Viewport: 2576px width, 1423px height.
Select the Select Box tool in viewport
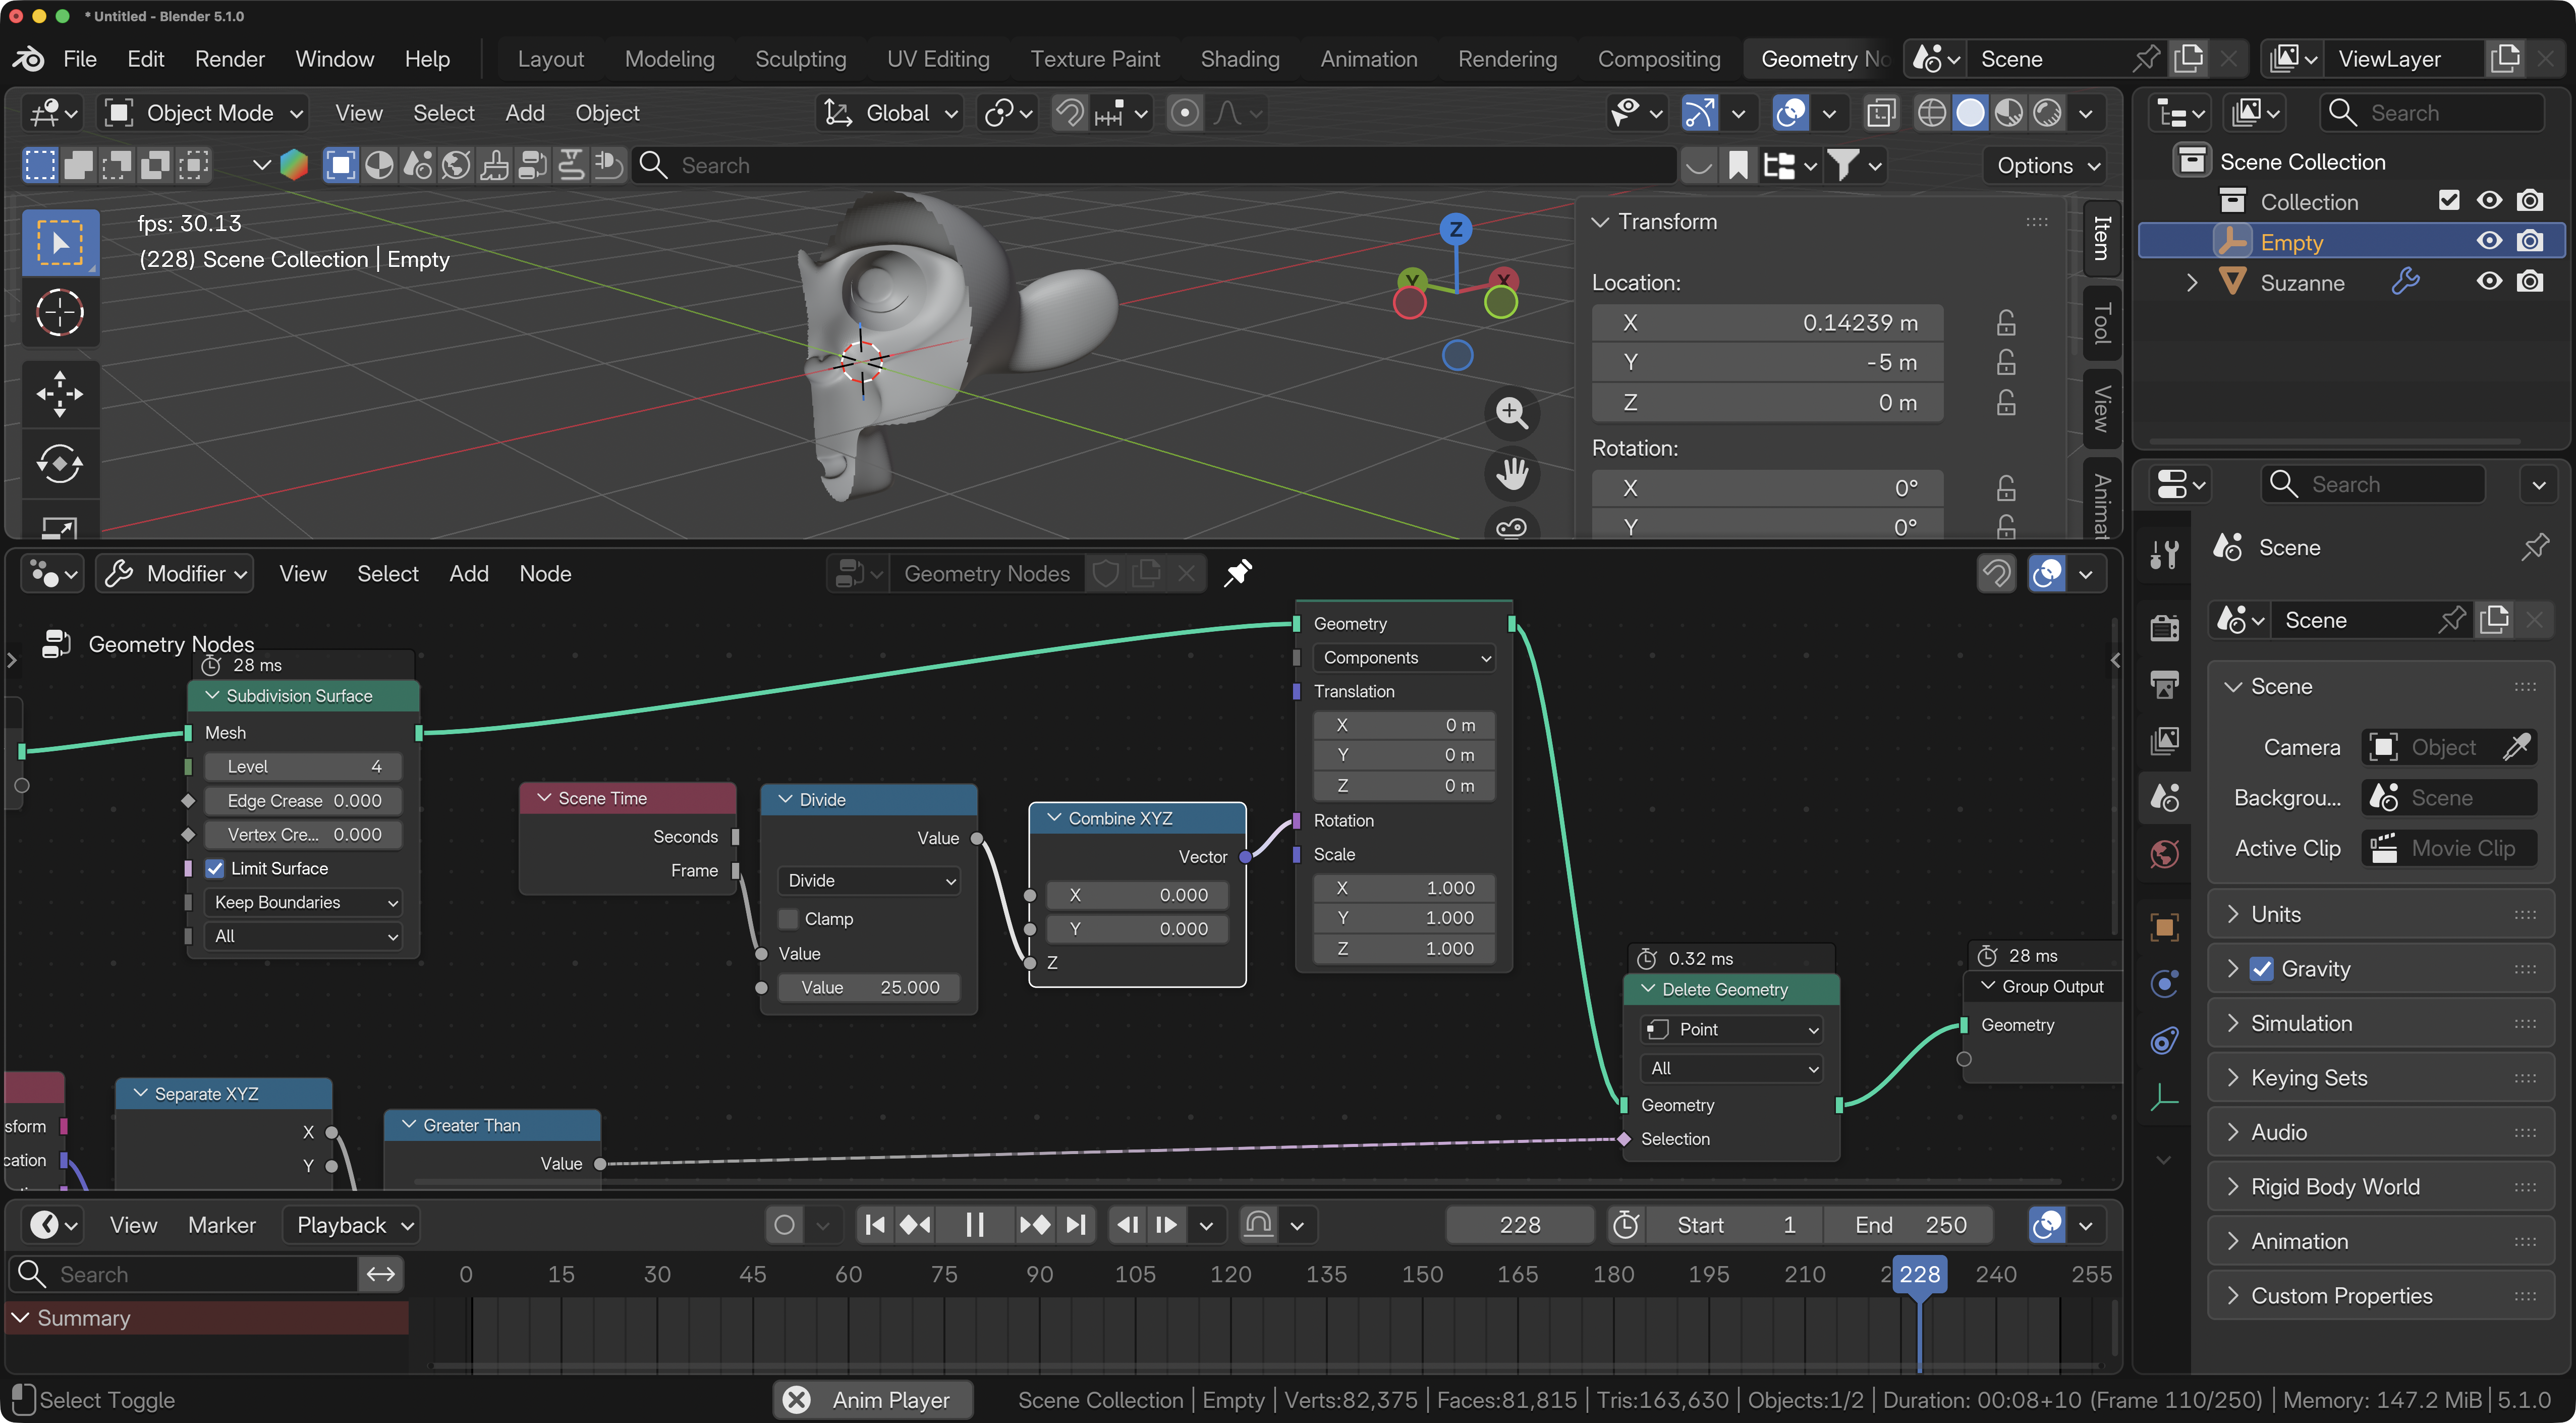point(60,243)
